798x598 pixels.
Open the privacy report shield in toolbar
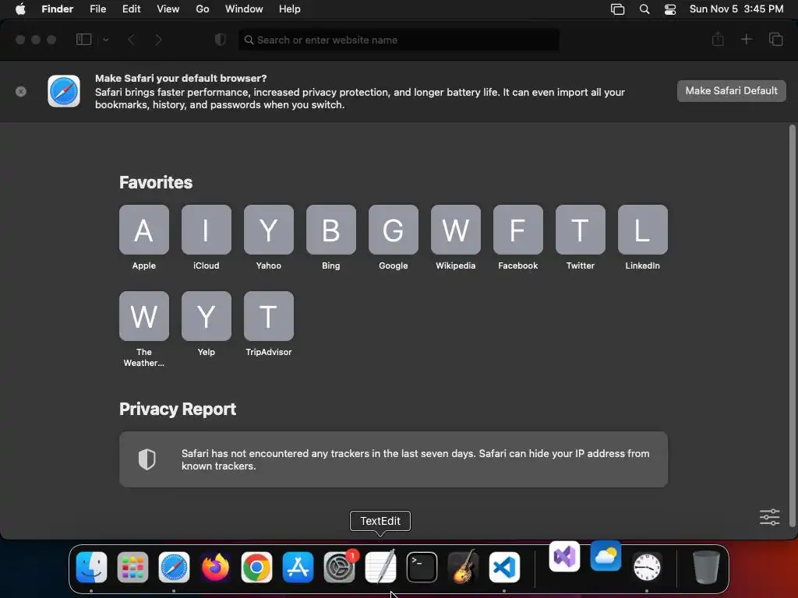[221, 40]
